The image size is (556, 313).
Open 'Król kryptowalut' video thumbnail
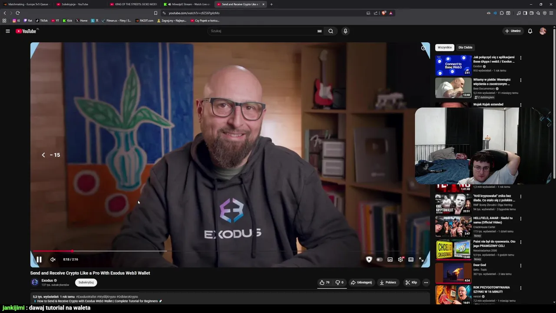pyautogui.click(x=453, y=204)
